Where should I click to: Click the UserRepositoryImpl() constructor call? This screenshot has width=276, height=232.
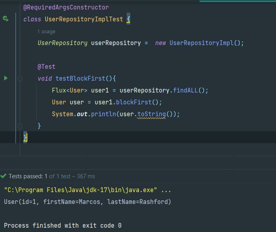coord(206,43)
